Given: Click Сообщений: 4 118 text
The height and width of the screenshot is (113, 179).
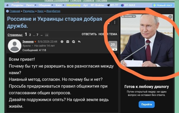Looking at the screenshot, I should 34,50.
